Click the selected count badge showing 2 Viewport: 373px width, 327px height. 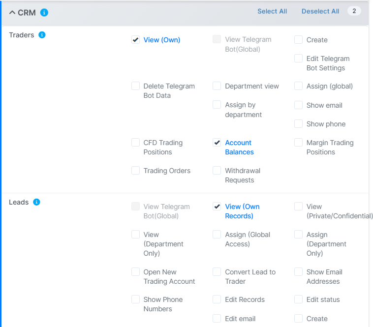point(354,11)
